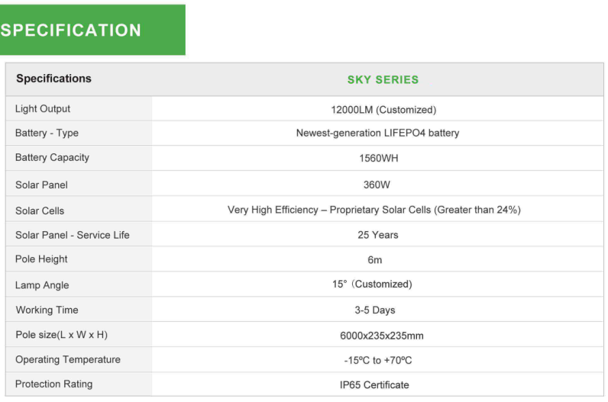Click the 3-5 Days working time value

[x=374, y=310]
